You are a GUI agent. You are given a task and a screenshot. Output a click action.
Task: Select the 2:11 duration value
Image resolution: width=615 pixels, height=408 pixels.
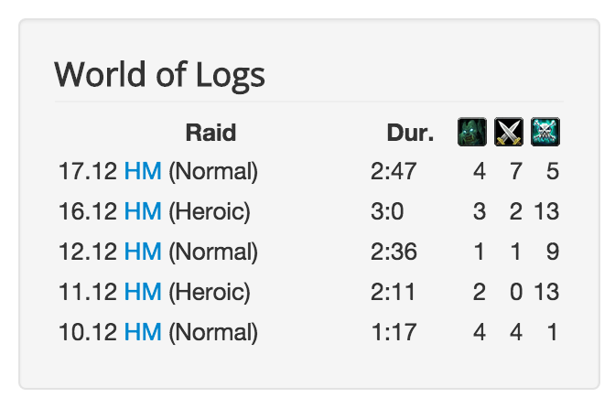(393, 292)
